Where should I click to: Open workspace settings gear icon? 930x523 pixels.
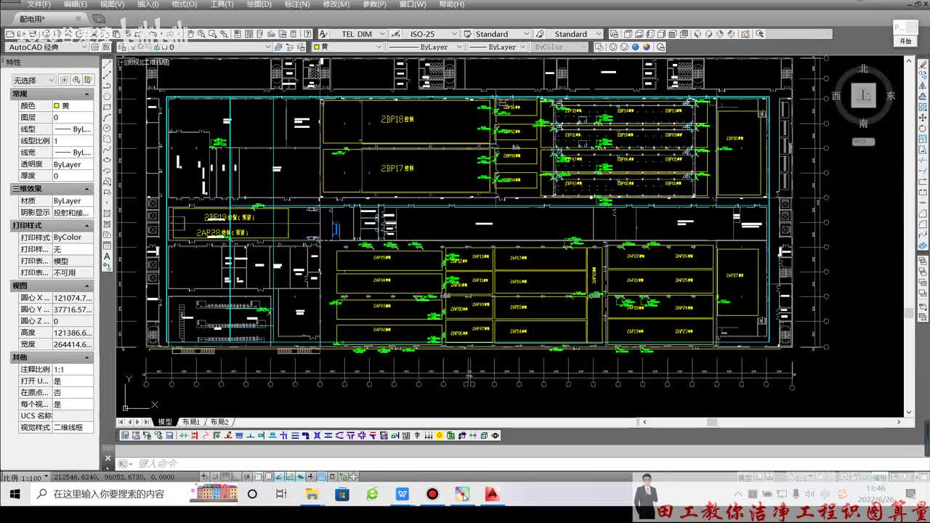[94, 46]
